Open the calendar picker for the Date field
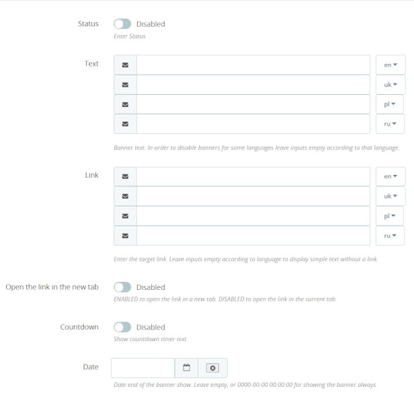This screenshot has height=403, width=414. coord(186,367)
